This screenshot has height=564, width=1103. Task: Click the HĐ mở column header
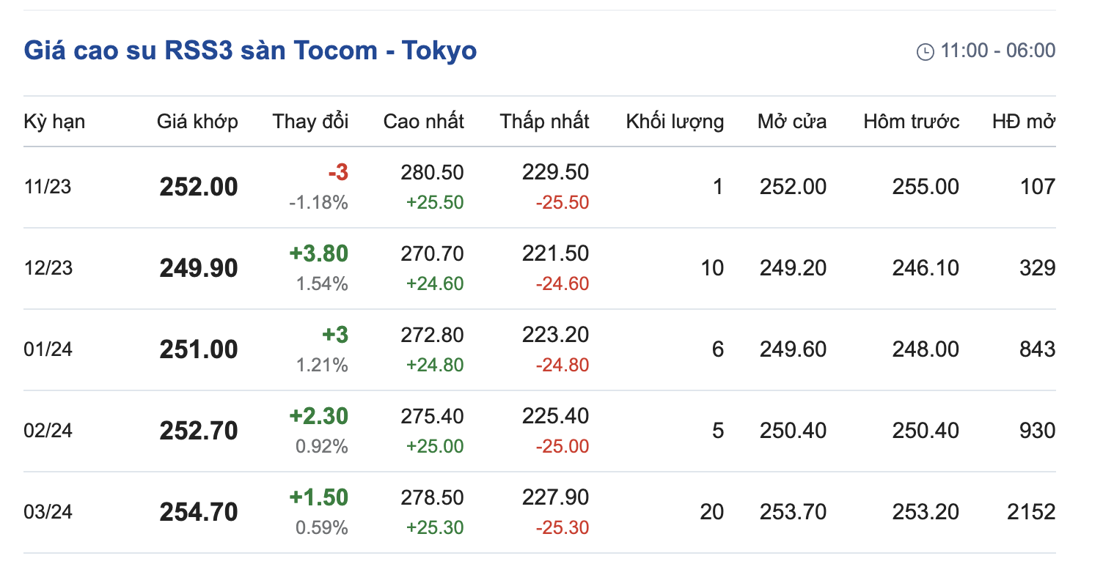coord(1024,122)
